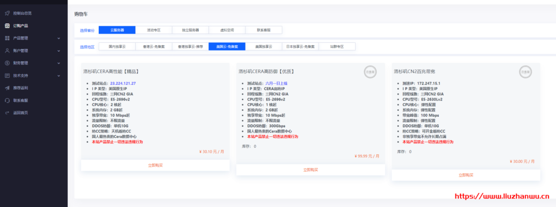Choose the 香港独享云-推荐 region tab
Screen dimensions: 556x207
point(191,47)
